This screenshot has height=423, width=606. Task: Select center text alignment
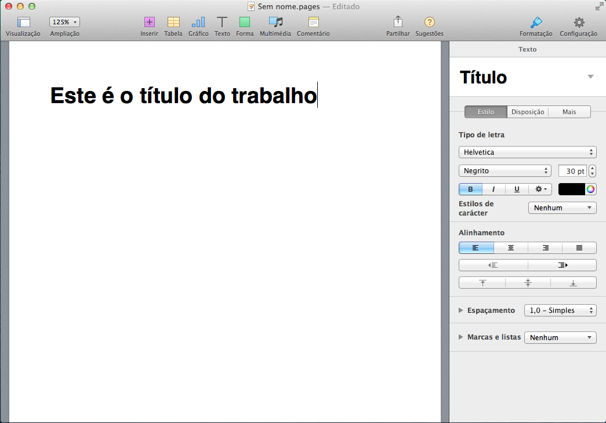click(x=510, y=247)
